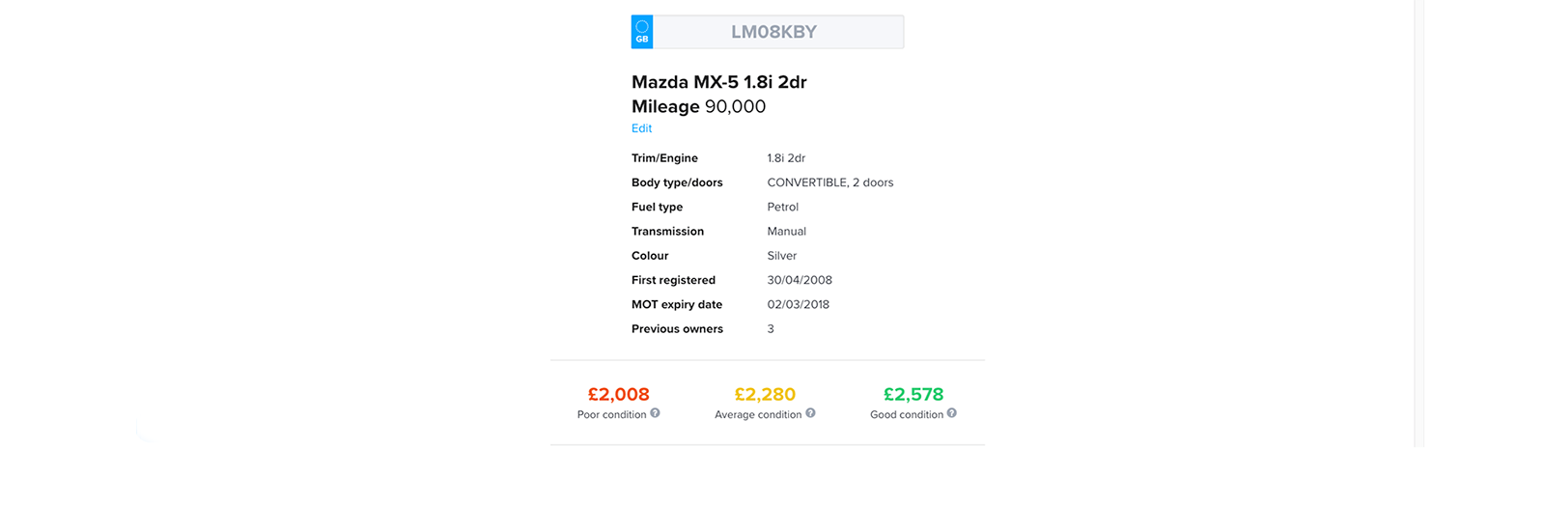Click the Edit link under Mileage

[641, 128]
